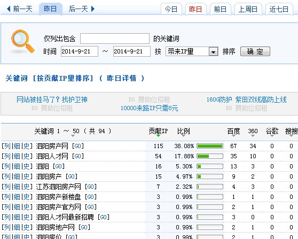Sort by 比例 column header
The image size is (298, 239).
click(183, 132)
